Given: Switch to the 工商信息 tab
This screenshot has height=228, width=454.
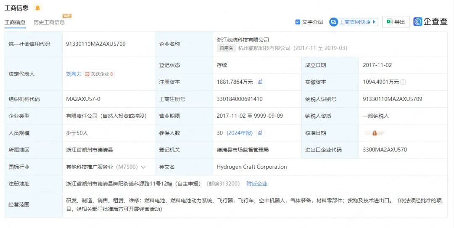Looking at the screenshot, I should click(15, 22).
